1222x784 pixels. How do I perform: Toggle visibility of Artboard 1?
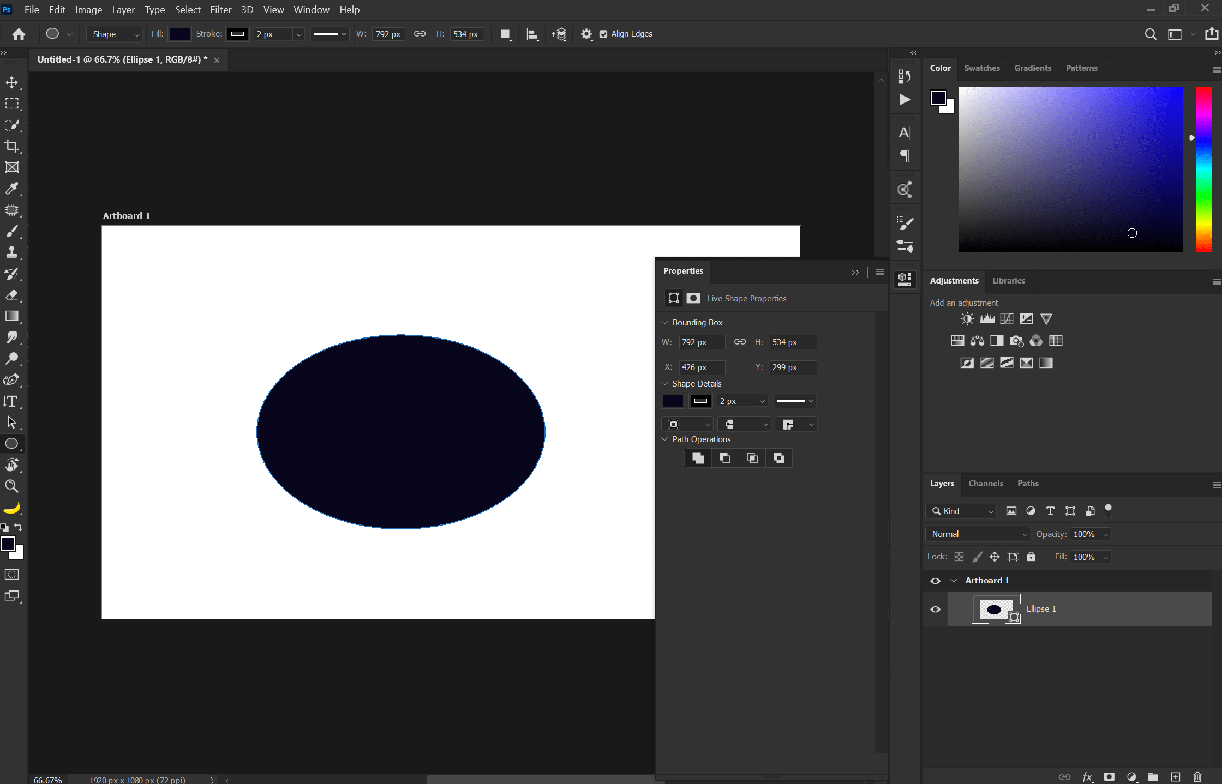[x=936, y=580]
